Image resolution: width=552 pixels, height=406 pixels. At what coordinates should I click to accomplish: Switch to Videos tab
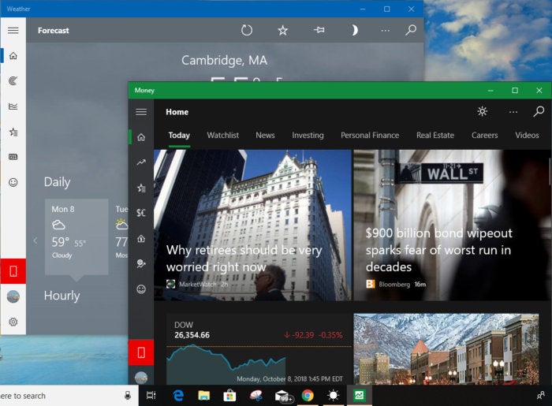pos(527,136)
